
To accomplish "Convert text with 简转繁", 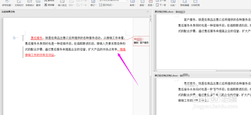I will click(49, 5).
